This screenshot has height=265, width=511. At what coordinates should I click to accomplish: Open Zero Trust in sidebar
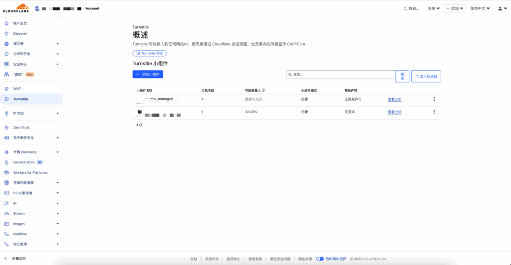pos(21,128)
